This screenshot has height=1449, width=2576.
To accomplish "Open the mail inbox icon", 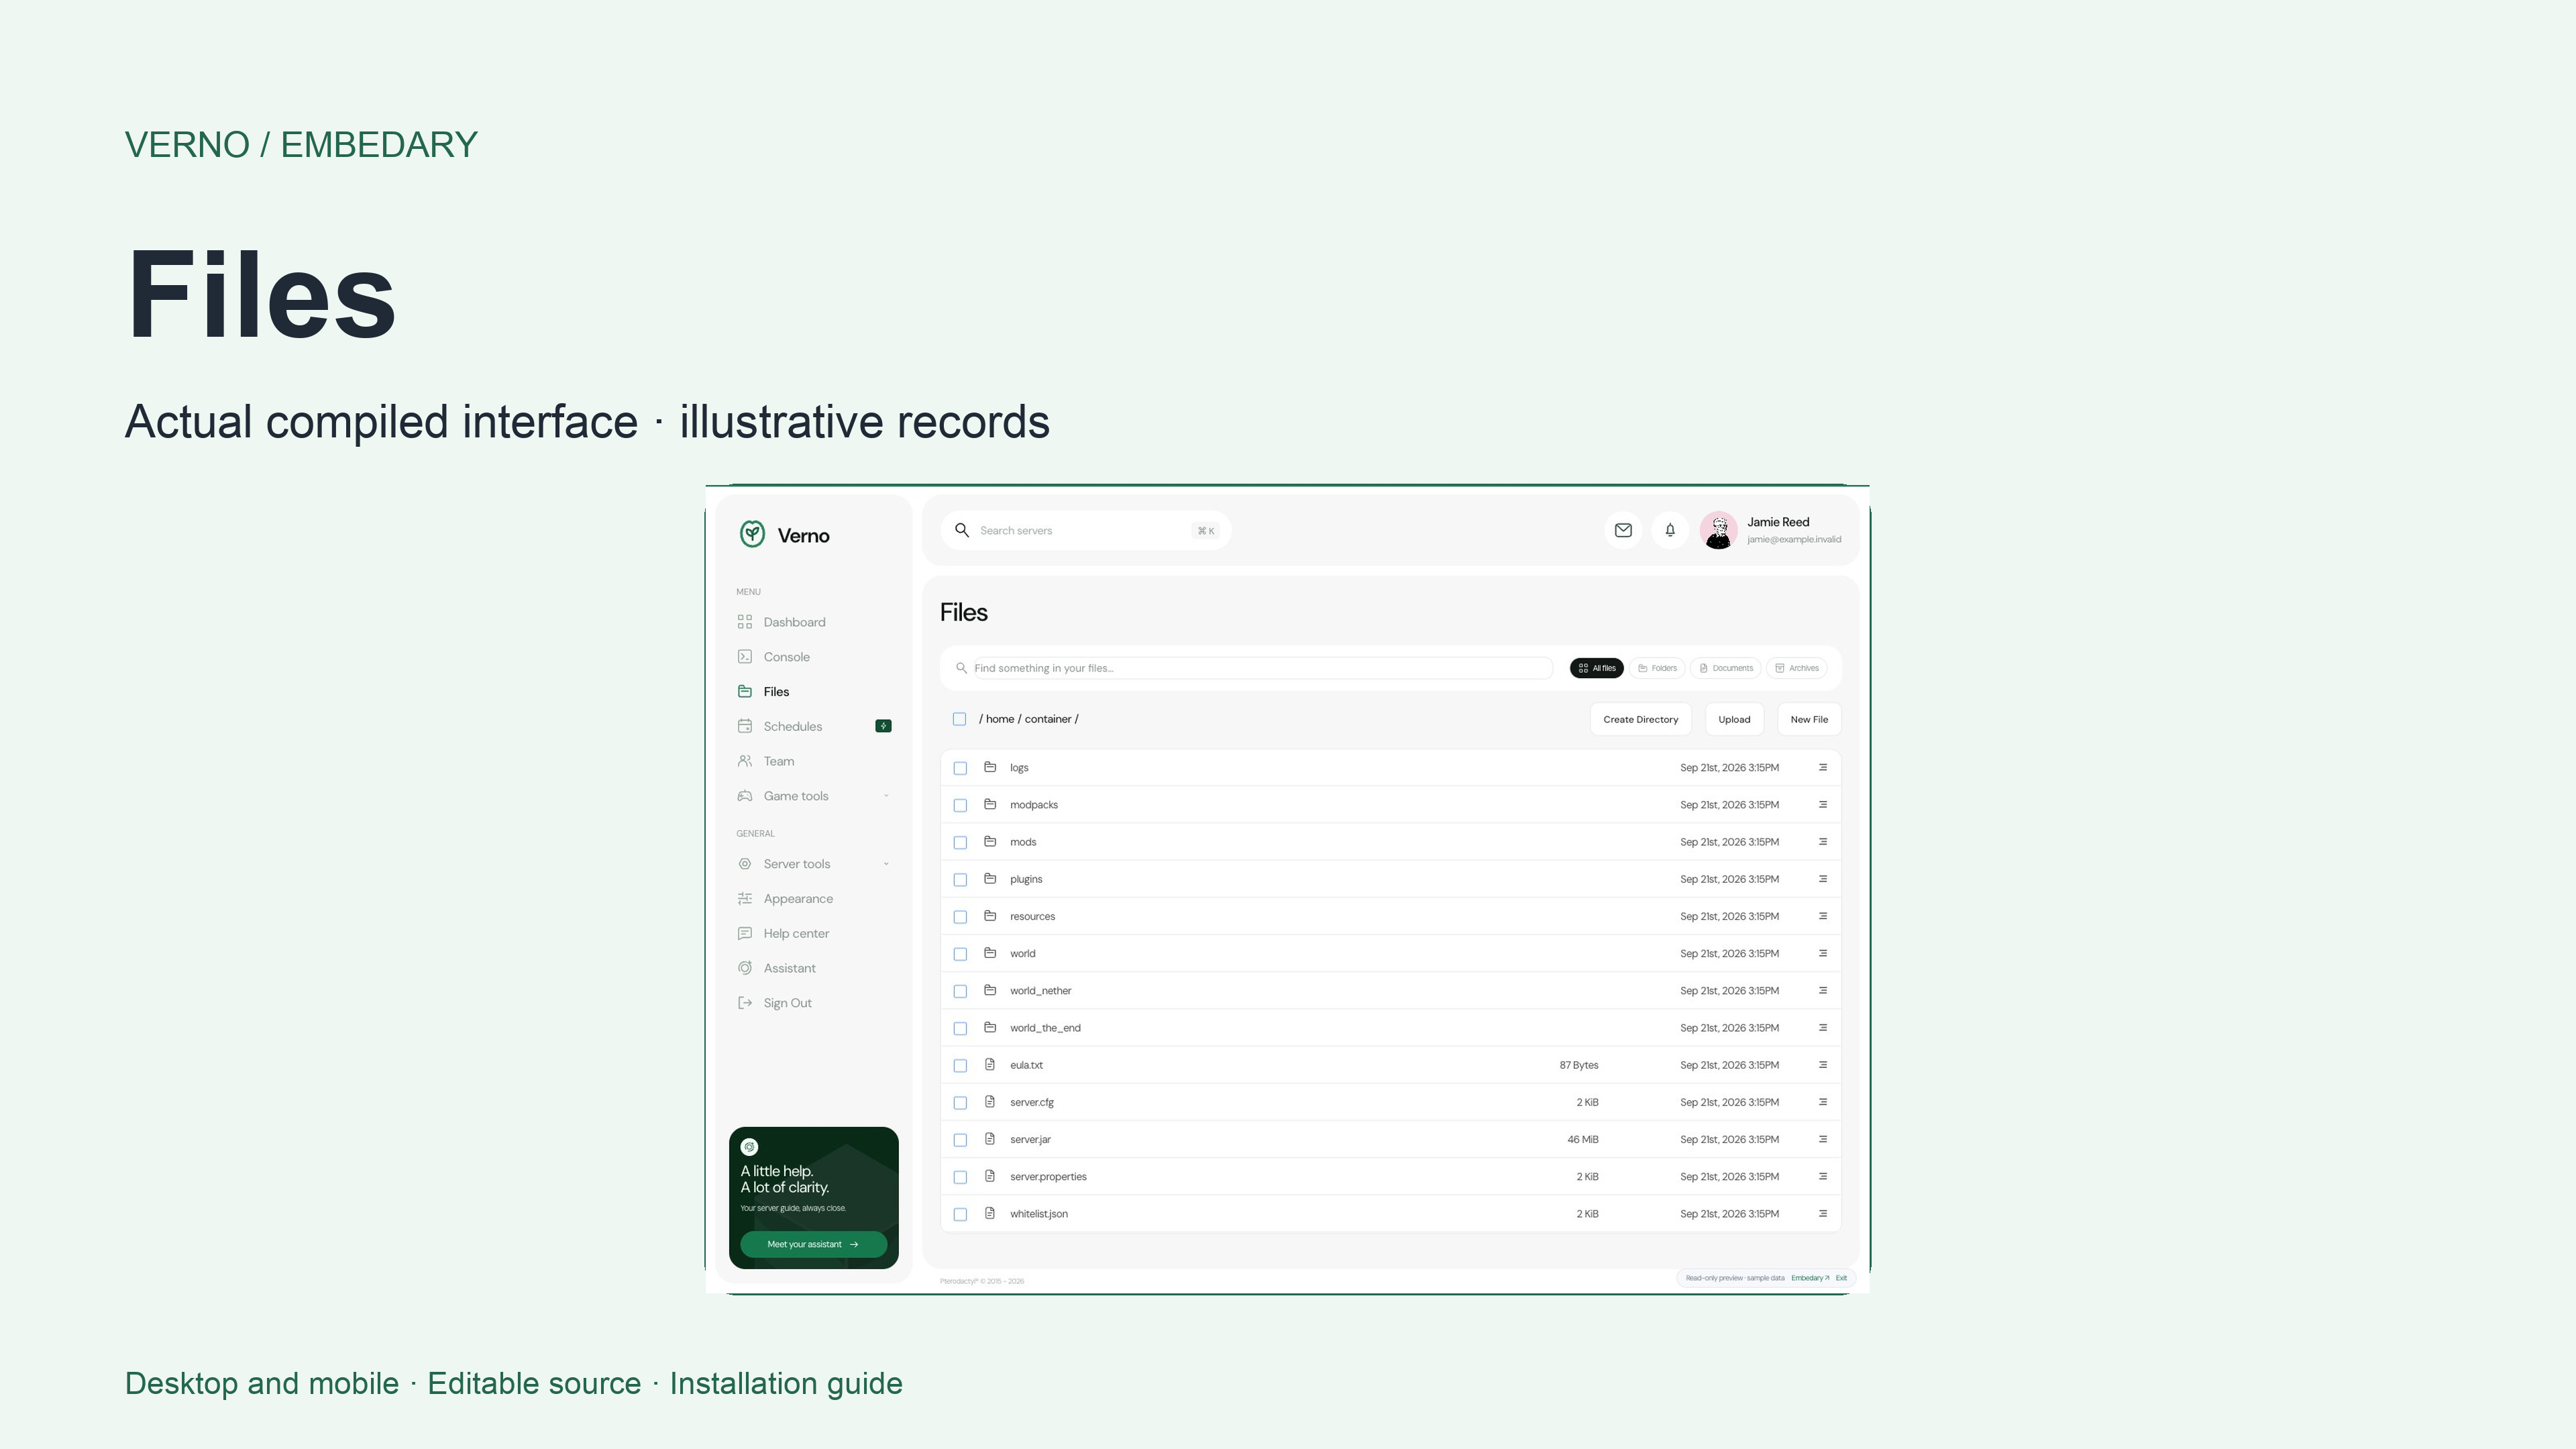I will (1623, 530).
